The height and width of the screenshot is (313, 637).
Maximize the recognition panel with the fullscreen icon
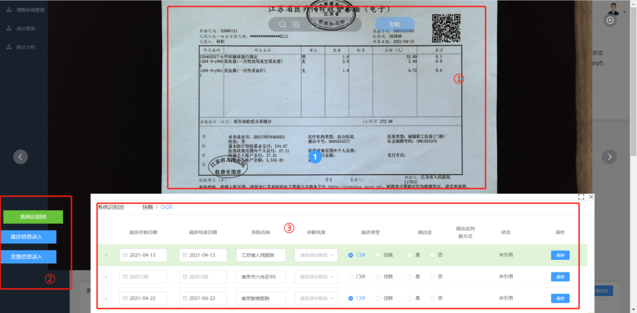coord(581,197)
